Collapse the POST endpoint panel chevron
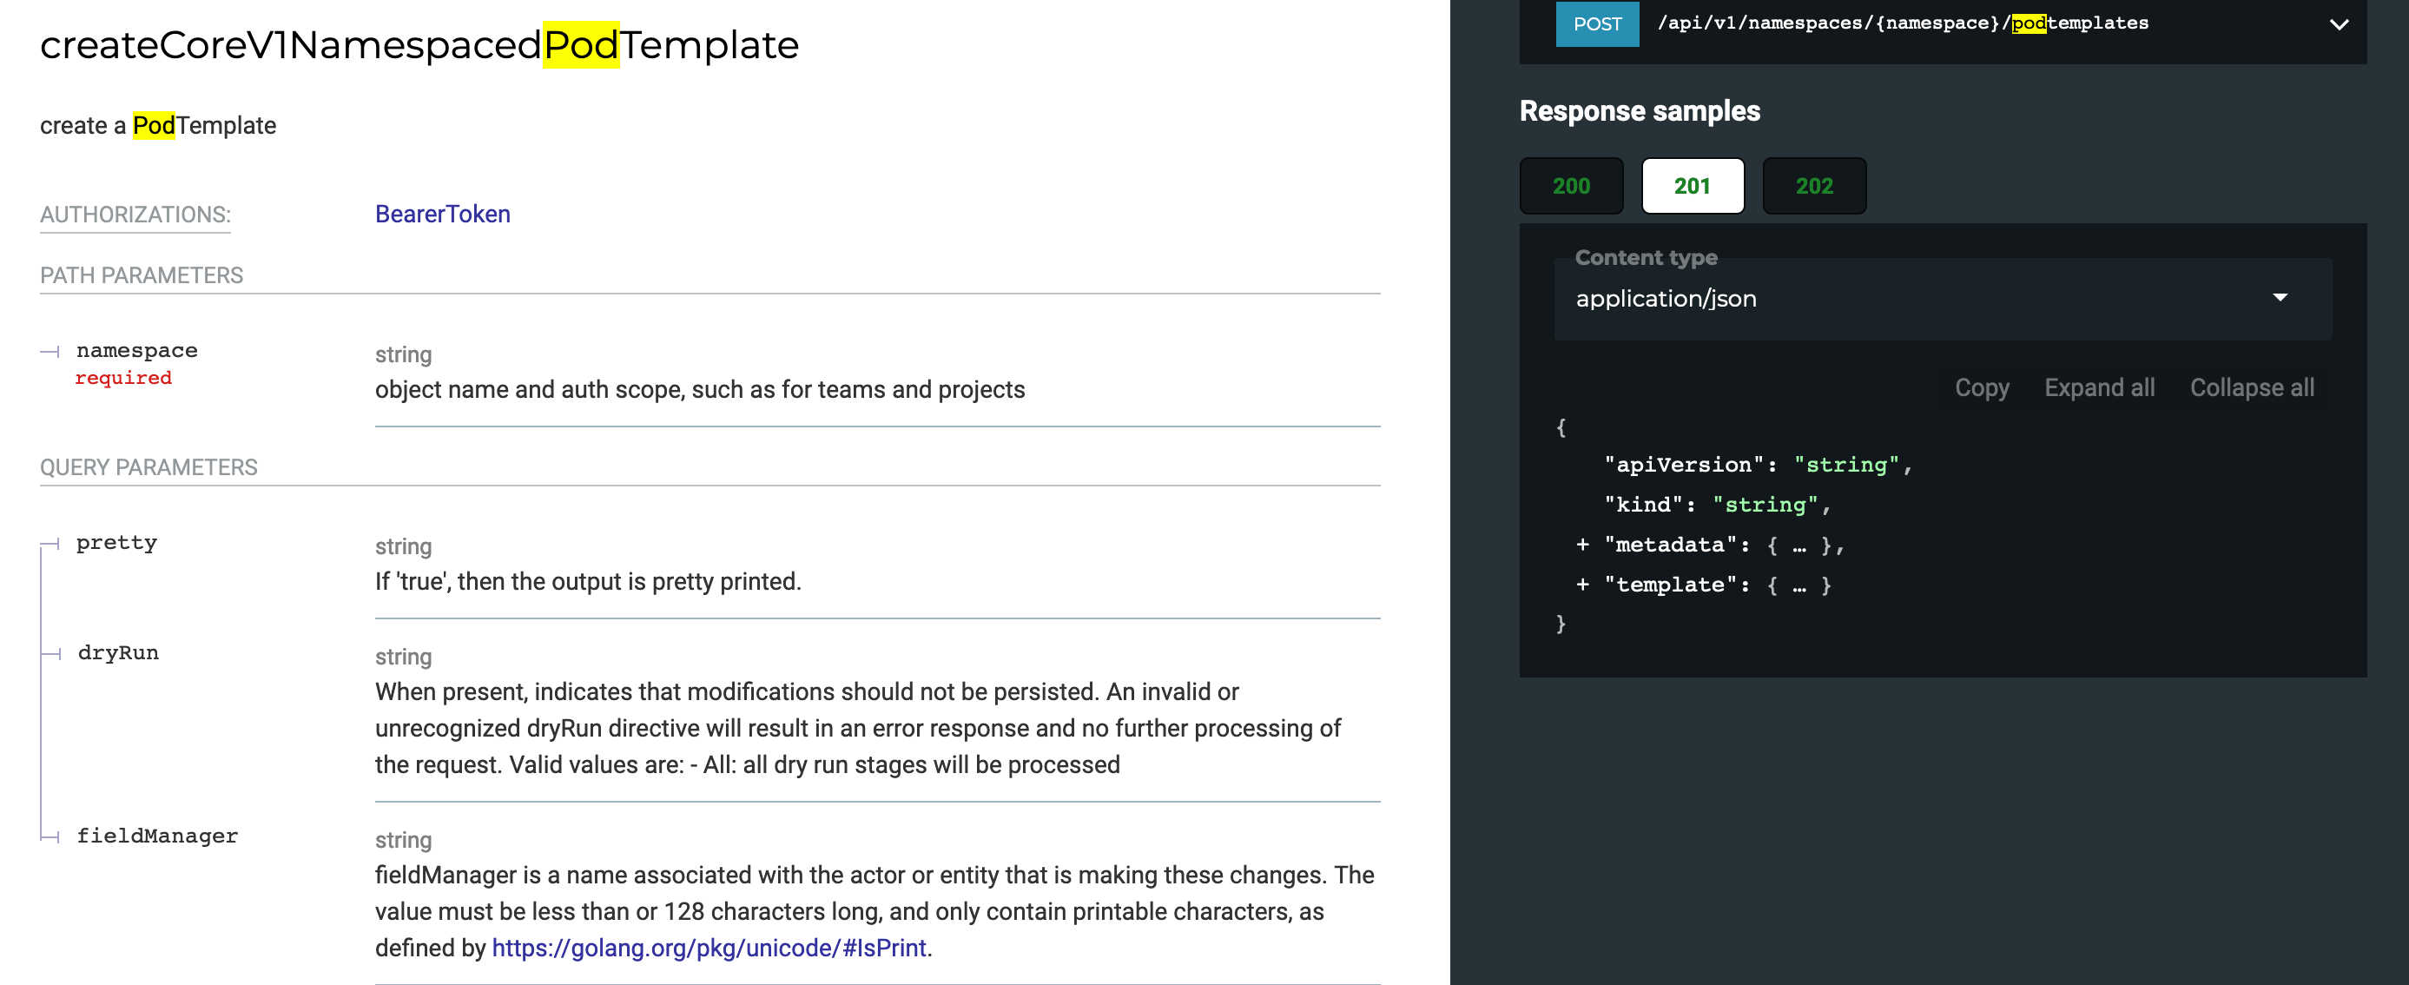This screenshot has width=2409, height=985. pos(2338,25)
